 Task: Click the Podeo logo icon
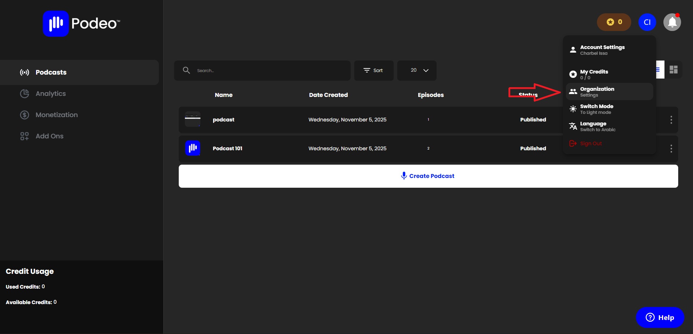tap(56, 23)
